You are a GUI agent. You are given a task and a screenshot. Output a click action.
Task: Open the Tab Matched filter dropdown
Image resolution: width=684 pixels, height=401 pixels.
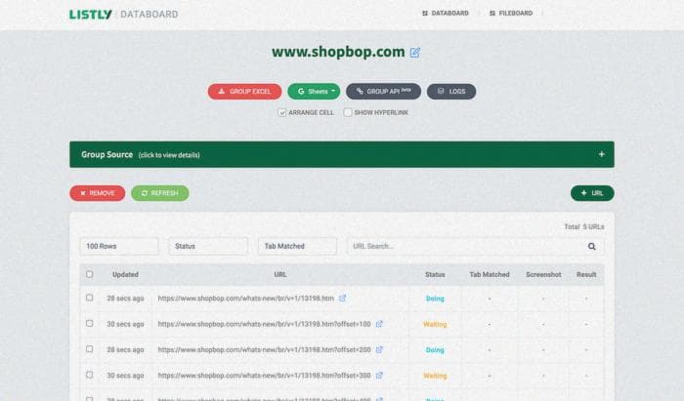[297, 246]
